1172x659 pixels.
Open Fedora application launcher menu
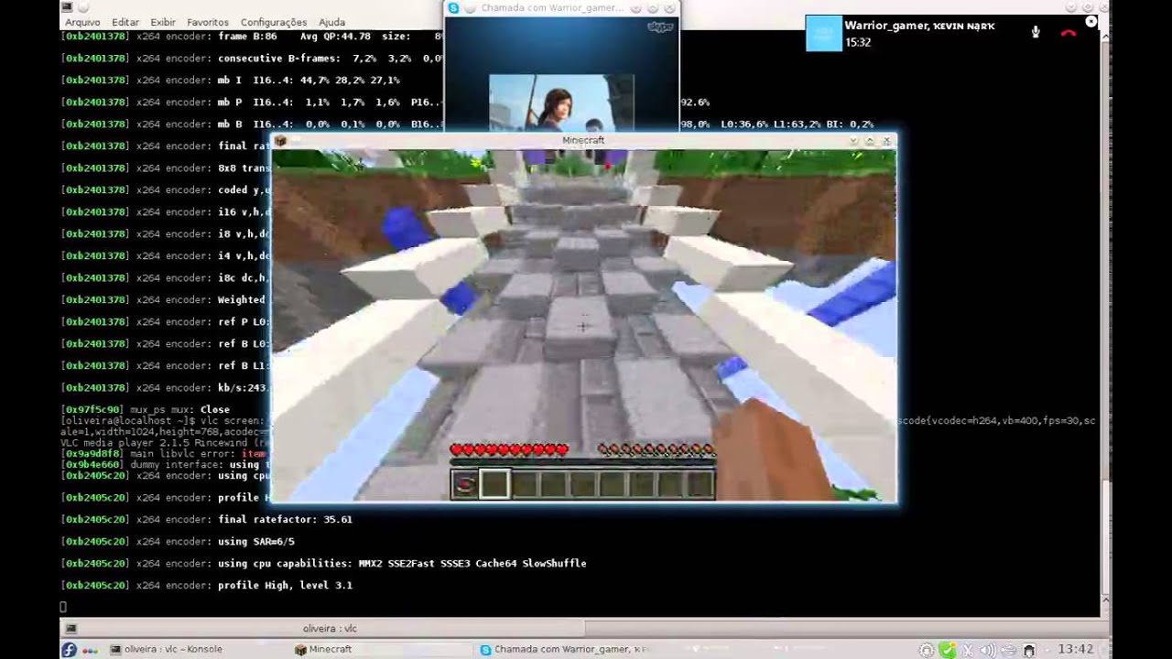pos(68,650)
